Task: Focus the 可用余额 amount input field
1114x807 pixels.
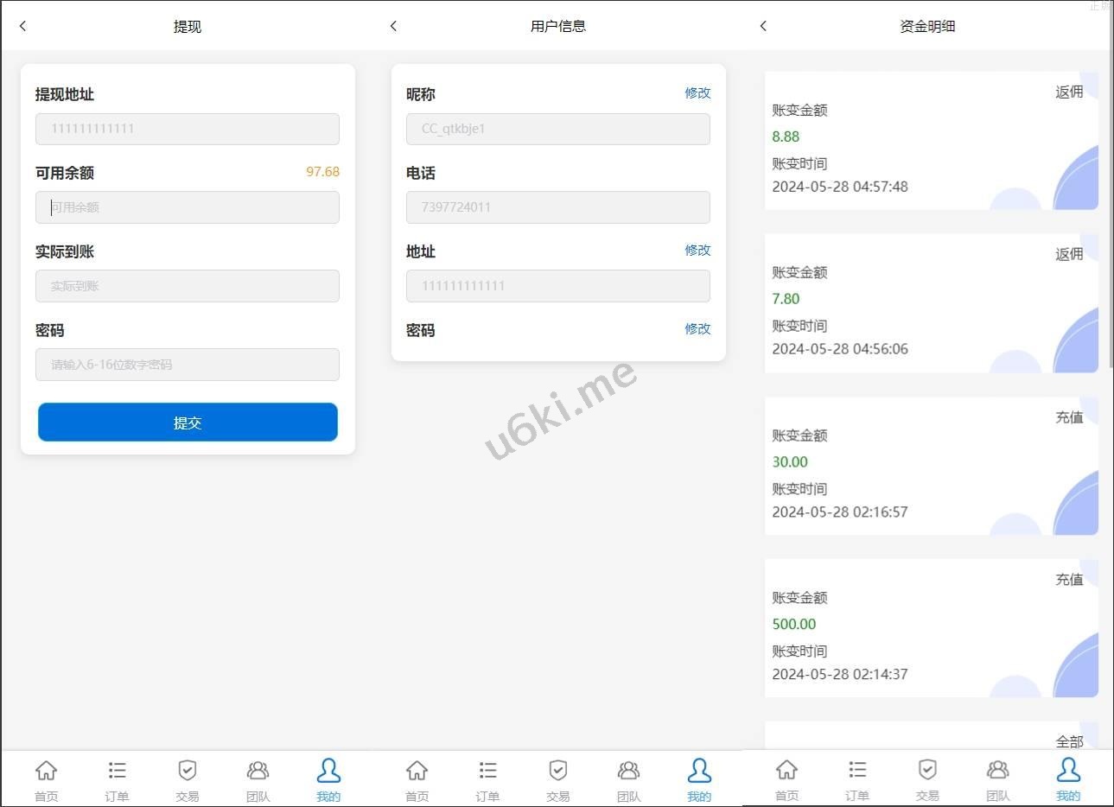Action: 188,207
